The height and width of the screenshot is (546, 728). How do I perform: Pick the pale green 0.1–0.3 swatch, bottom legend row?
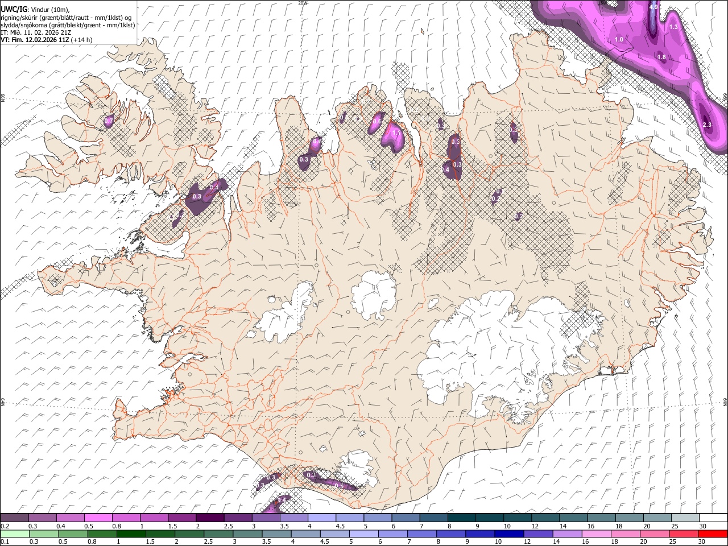click(15, 533)
